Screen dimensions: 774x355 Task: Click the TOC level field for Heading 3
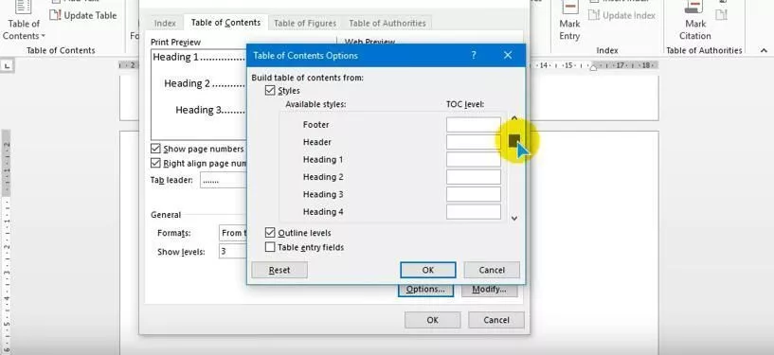[474, 194]
